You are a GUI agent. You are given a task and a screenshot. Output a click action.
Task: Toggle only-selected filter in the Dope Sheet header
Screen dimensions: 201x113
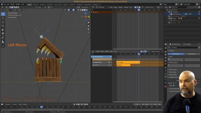pos(135,7)
